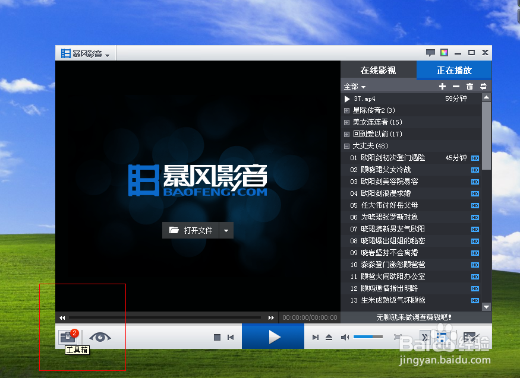Click the 00:00:00/00:00:00 time display
520x378 pixels.
point(310,317)
